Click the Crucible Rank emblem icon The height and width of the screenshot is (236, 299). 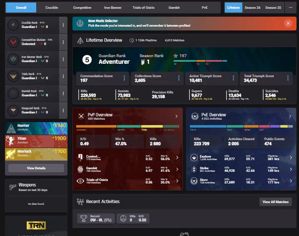pos(13,25)
